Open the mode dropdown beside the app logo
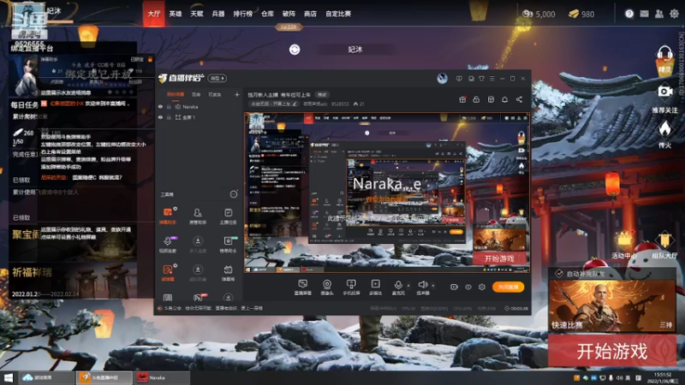Screen dimensions: 685x385 pyautogui.click(x=217, y=78)
